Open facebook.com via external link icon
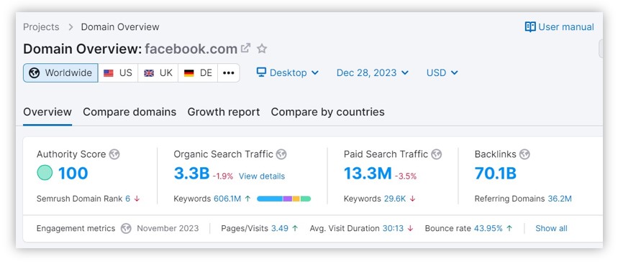This screenshot has width=618, height=264. tap(245, 48)
